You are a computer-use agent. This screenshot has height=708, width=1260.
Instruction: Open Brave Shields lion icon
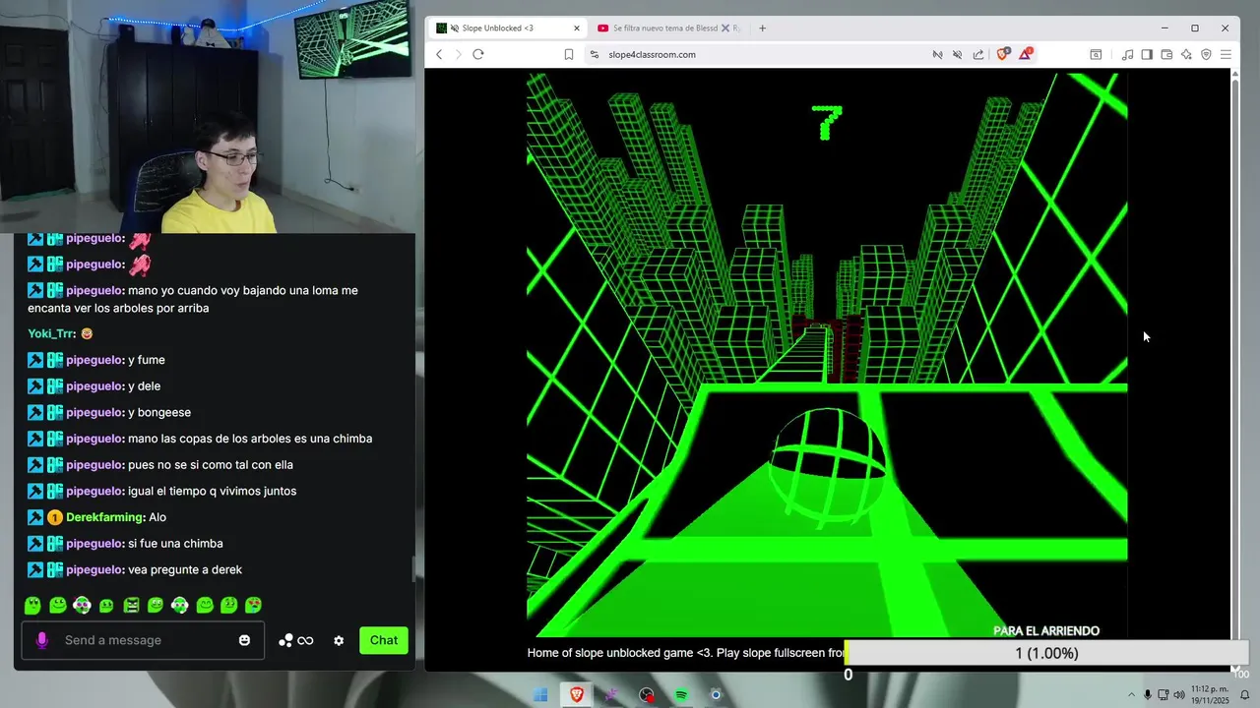[x=1003, y=54]
